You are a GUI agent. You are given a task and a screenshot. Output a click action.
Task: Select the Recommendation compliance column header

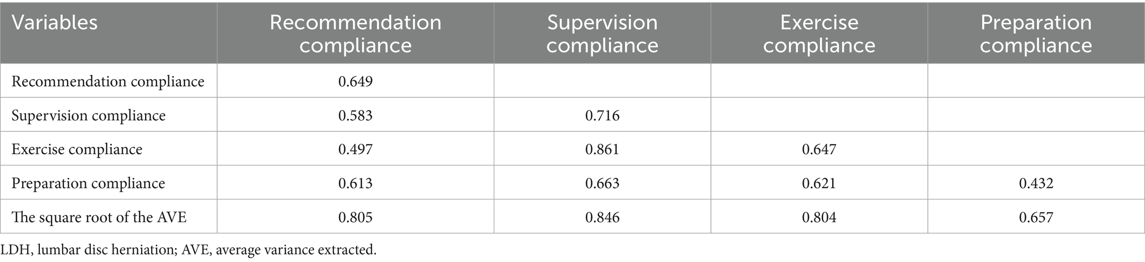pos(355,33)
